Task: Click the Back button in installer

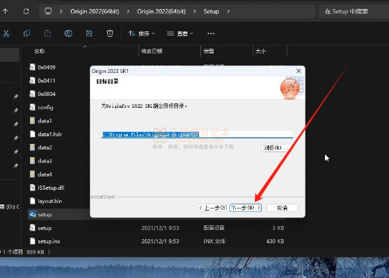Action: [x=213, y=208]
